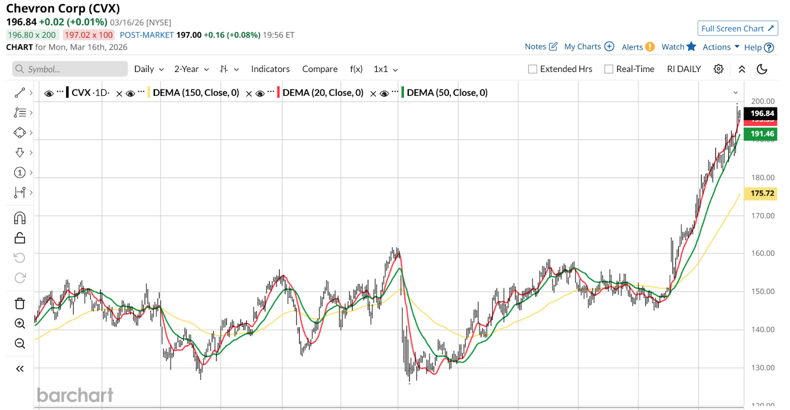Viewport: 790px width, 410px height.
Task: Open more options for DEMA (50, Close, 0)
Action: coord(395,92)
